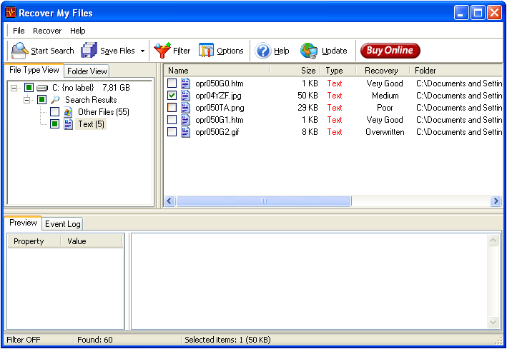Click the Found: 60 status bar entry
The image size is (507, 349).
[x=94, y=340]
